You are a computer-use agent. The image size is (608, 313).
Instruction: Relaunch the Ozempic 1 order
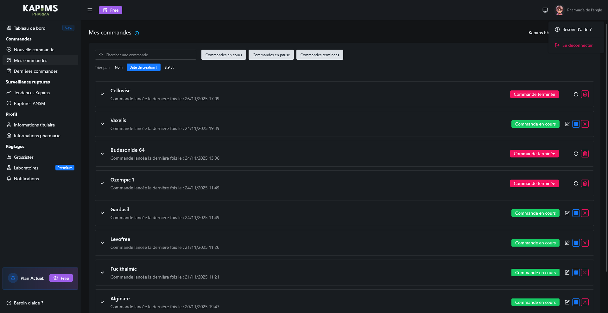click(576, 183)
